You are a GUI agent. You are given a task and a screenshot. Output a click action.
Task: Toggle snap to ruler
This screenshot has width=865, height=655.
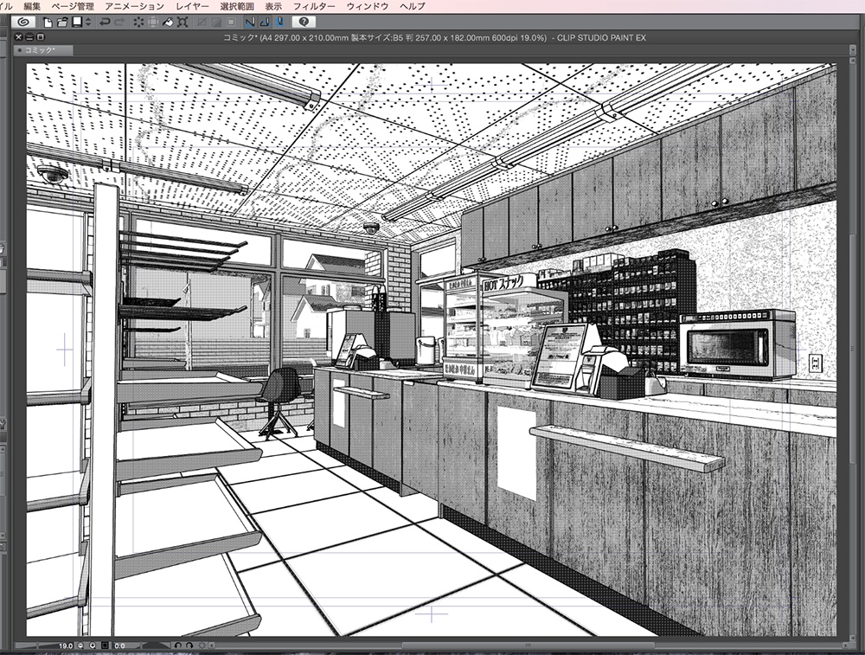250,22
